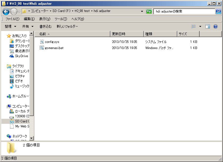Select 'tt2_98 test' in the address breadcrumb

pos(82,11)
